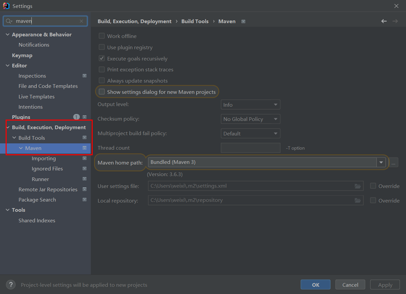The image size is (406, 294).
Task: Toggle Show settings dialog for new Maven projects
Action: pyautogui.click(x=102, y=92)
